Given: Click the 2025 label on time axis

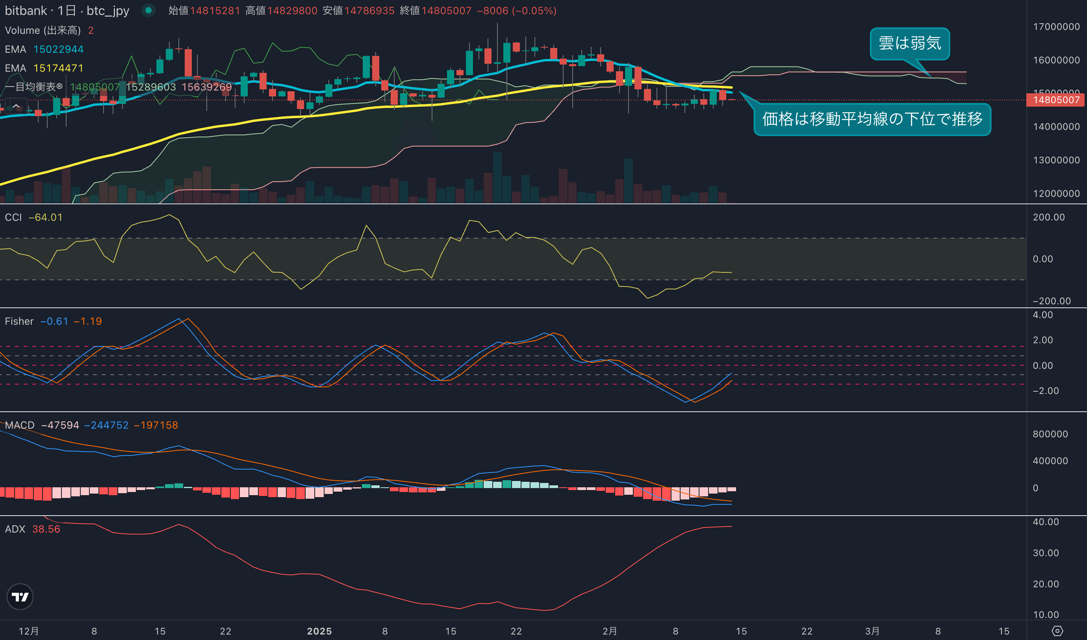Looking at the screenshot, I should tap(319, 631).
